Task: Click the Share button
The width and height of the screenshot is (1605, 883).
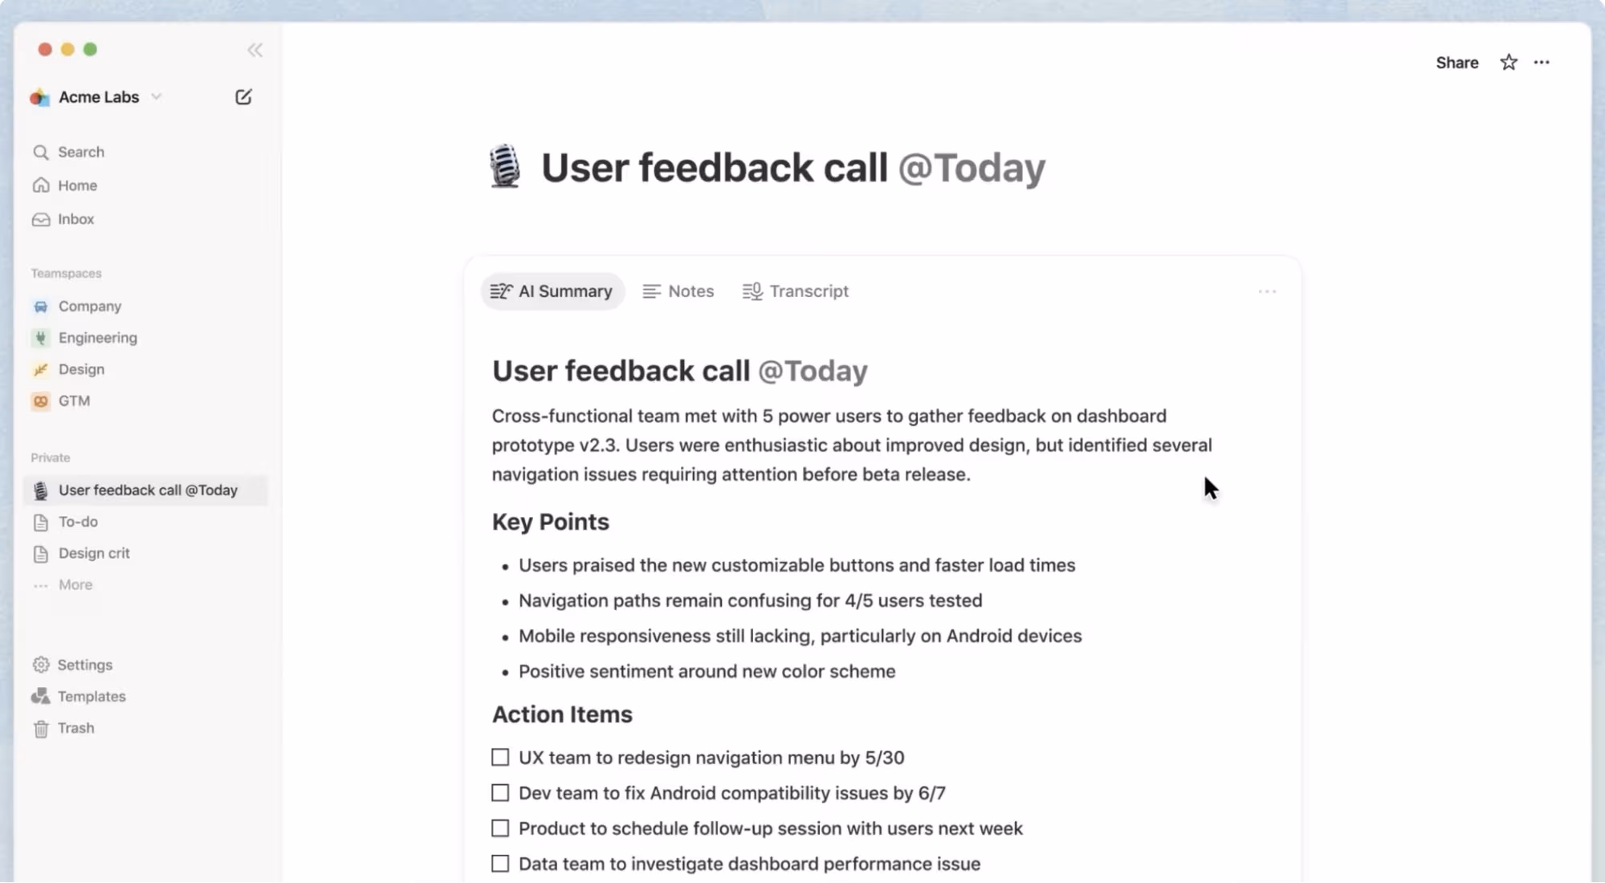Action: 1456,62
